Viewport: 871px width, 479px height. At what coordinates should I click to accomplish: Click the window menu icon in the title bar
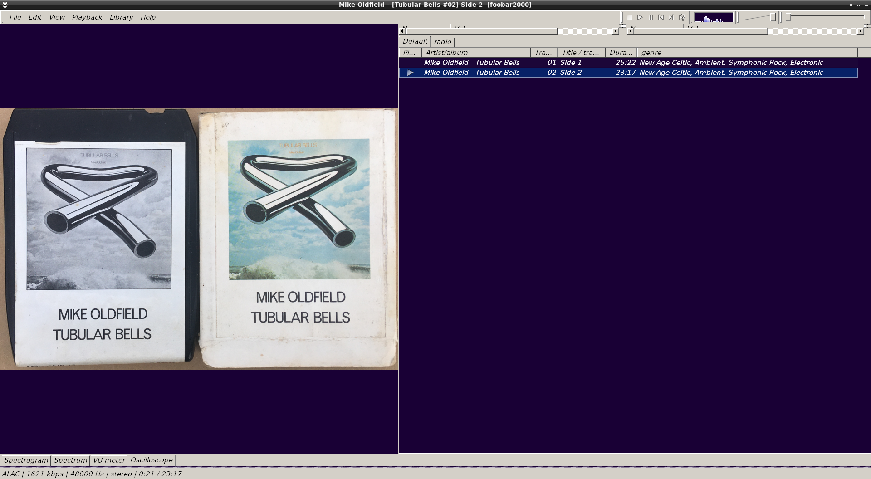[x=5, y=5]
